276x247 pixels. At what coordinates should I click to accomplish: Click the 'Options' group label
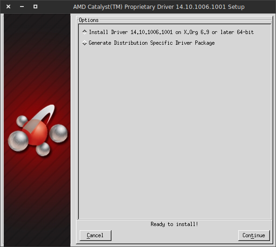point(89,20)
